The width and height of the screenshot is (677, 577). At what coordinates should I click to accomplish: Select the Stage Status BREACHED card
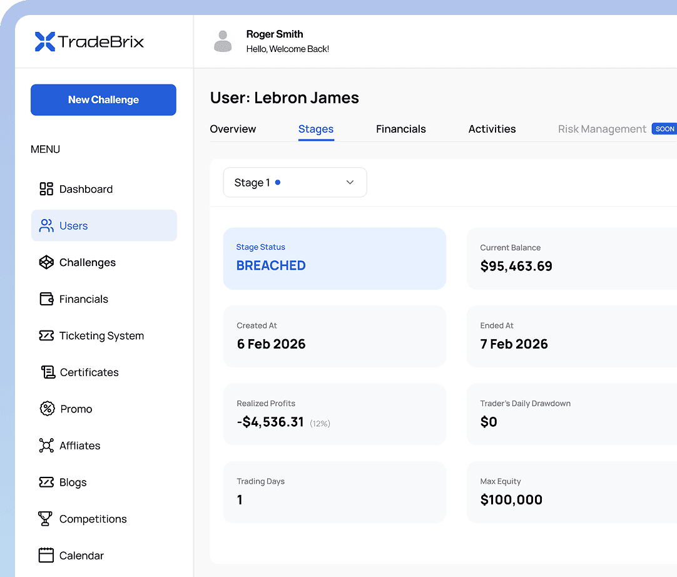coord(334,258)
